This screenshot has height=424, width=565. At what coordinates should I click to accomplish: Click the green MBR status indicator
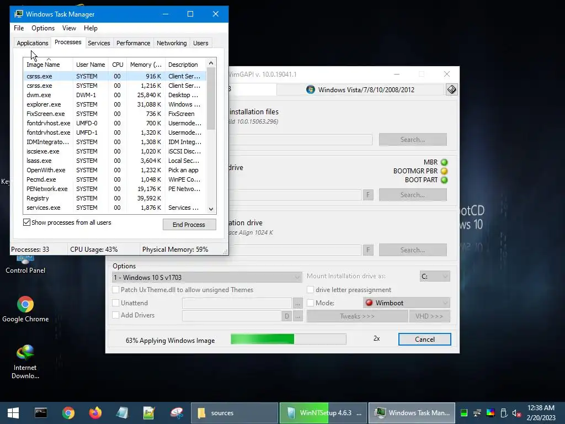(444, 162)
